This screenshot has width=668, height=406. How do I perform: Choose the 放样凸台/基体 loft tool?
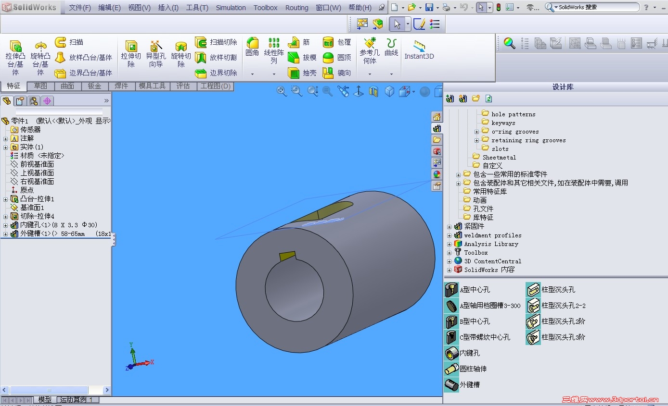pos(83,58)
